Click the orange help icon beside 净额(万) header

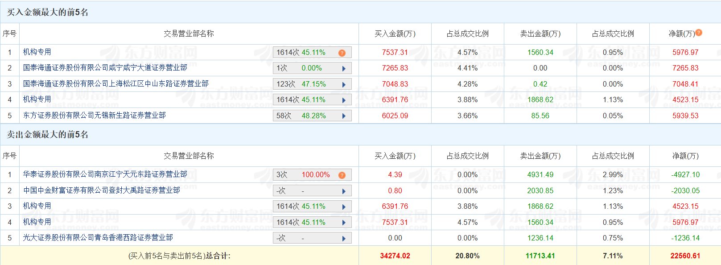pos(699,33)
